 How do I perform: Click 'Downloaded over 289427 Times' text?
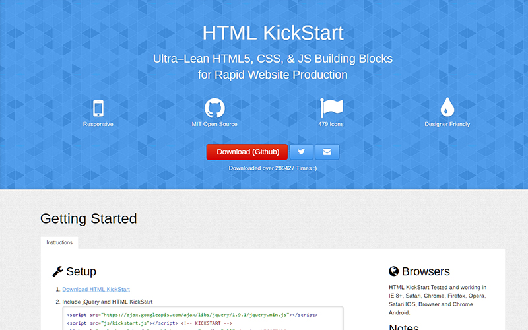click(273, 168)
